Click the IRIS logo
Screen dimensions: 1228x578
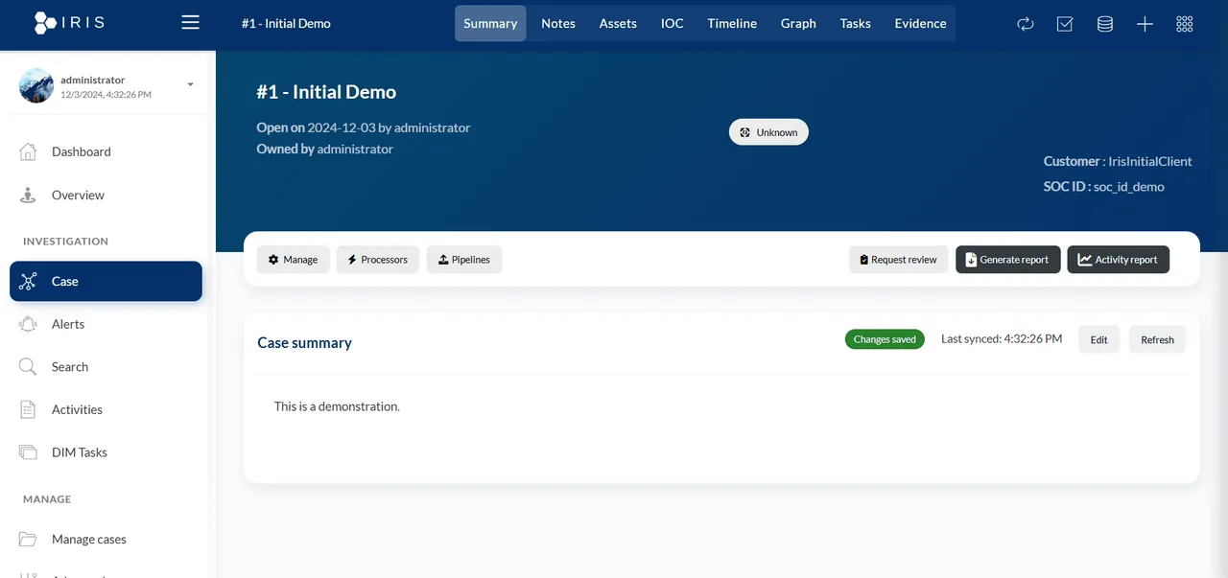(69, 22)
